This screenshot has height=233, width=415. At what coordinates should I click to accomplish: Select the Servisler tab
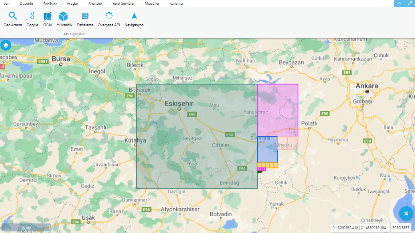pos(50,4)
